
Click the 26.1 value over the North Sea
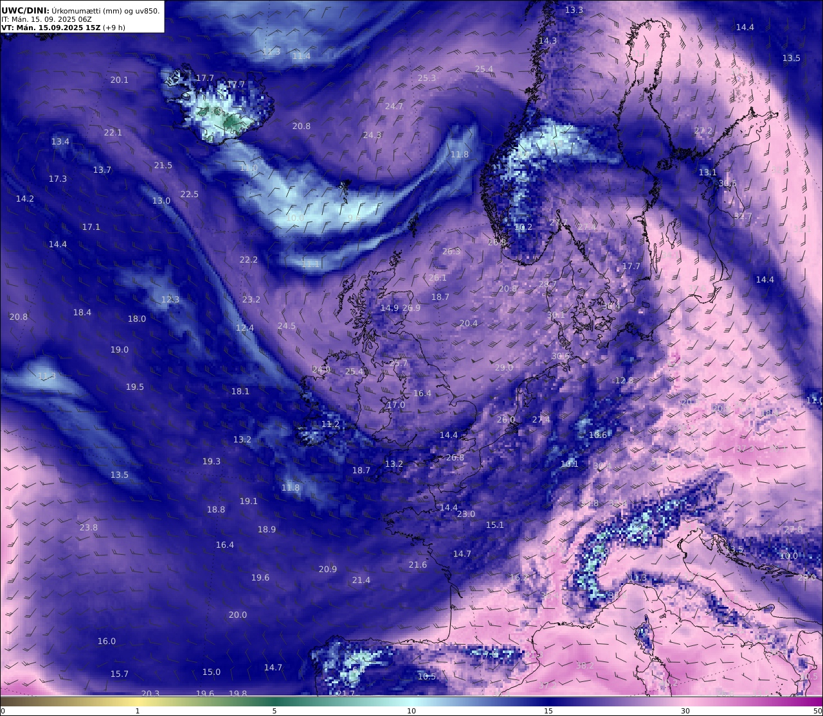coord(438,278)
